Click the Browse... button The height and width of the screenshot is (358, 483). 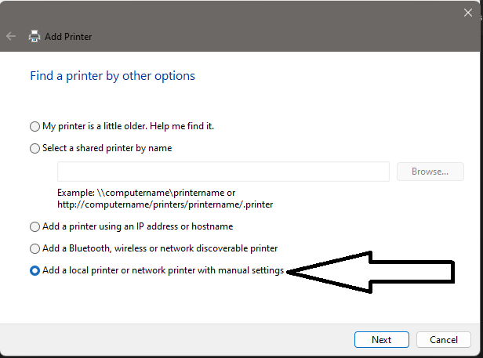(430, 172)
